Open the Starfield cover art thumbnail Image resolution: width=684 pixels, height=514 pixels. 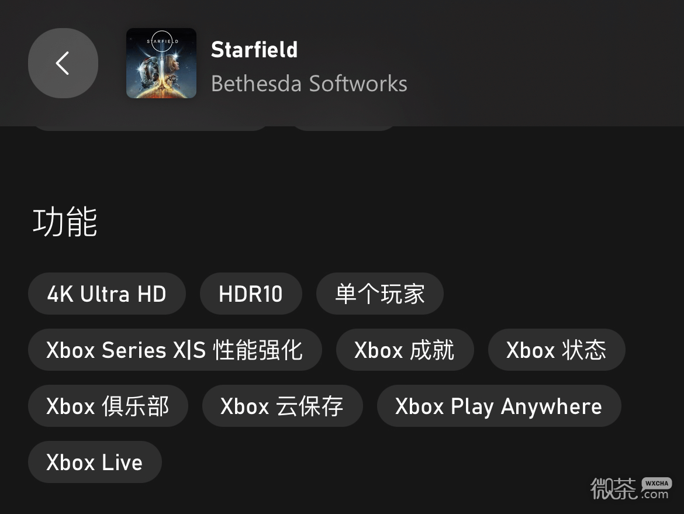pos(161,63)
